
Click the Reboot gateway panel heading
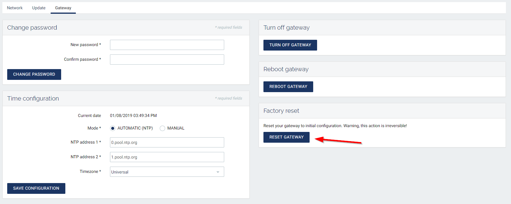pyautogui.click(x=286, y=69)
